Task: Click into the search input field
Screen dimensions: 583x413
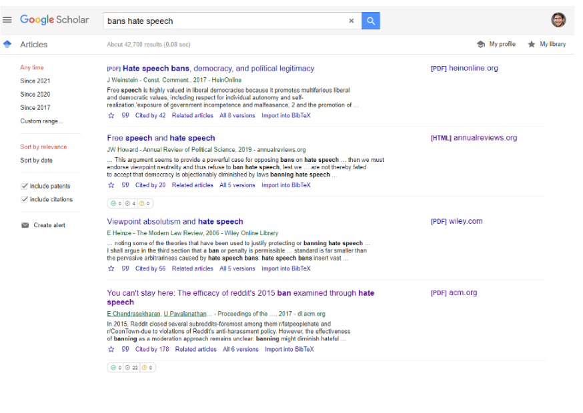Action: pos(223,21)
